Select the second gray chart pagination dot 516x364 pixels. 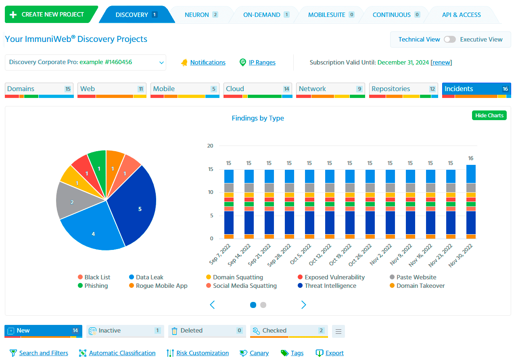263,305
